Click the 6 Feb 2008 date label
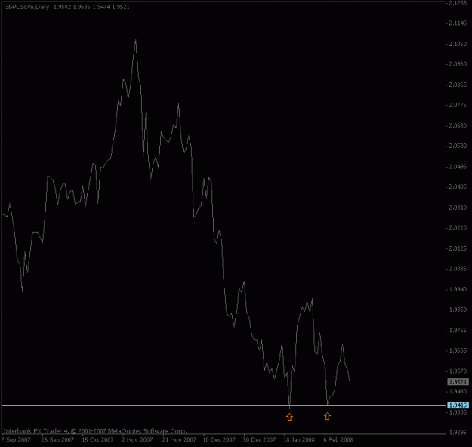Screen dimensions: 472x447 pos(338,439)
